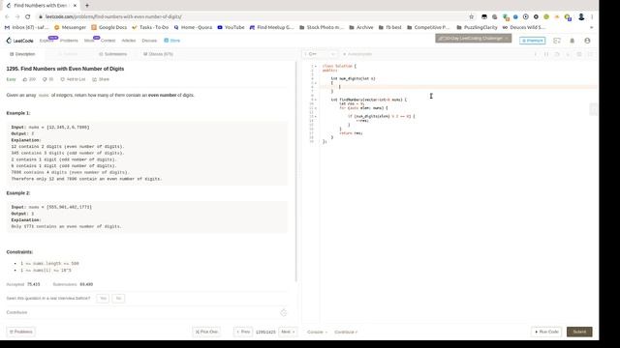Click the Contribute link near Console
The width and height of the screenshot is (620, 348).
point(346,332)
